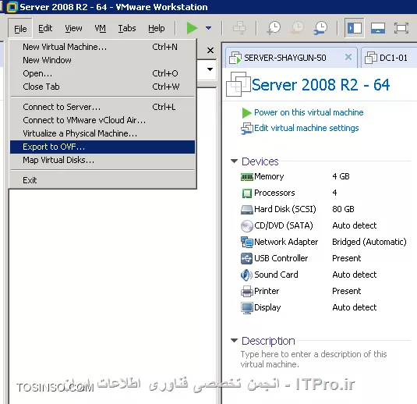Image resolution: width=417 pixels, height=404 pixels.
Task: Select Connect to VMware vCloud Air...
Action: 102,120
